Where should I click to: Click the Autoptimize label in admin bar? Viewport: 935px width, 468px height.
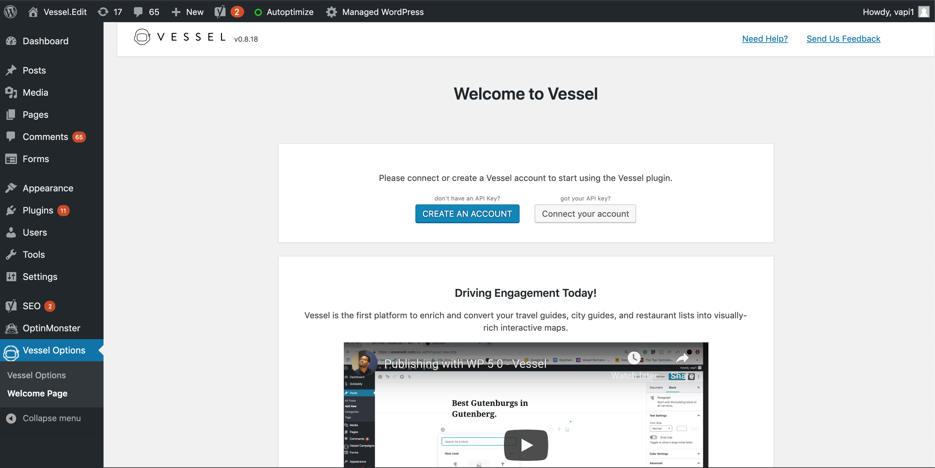(290, 12)
